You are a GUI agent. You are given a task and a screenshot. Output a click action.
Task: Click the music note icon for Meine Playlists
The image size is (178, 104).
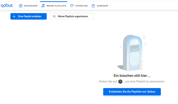[x=43, y=6]
